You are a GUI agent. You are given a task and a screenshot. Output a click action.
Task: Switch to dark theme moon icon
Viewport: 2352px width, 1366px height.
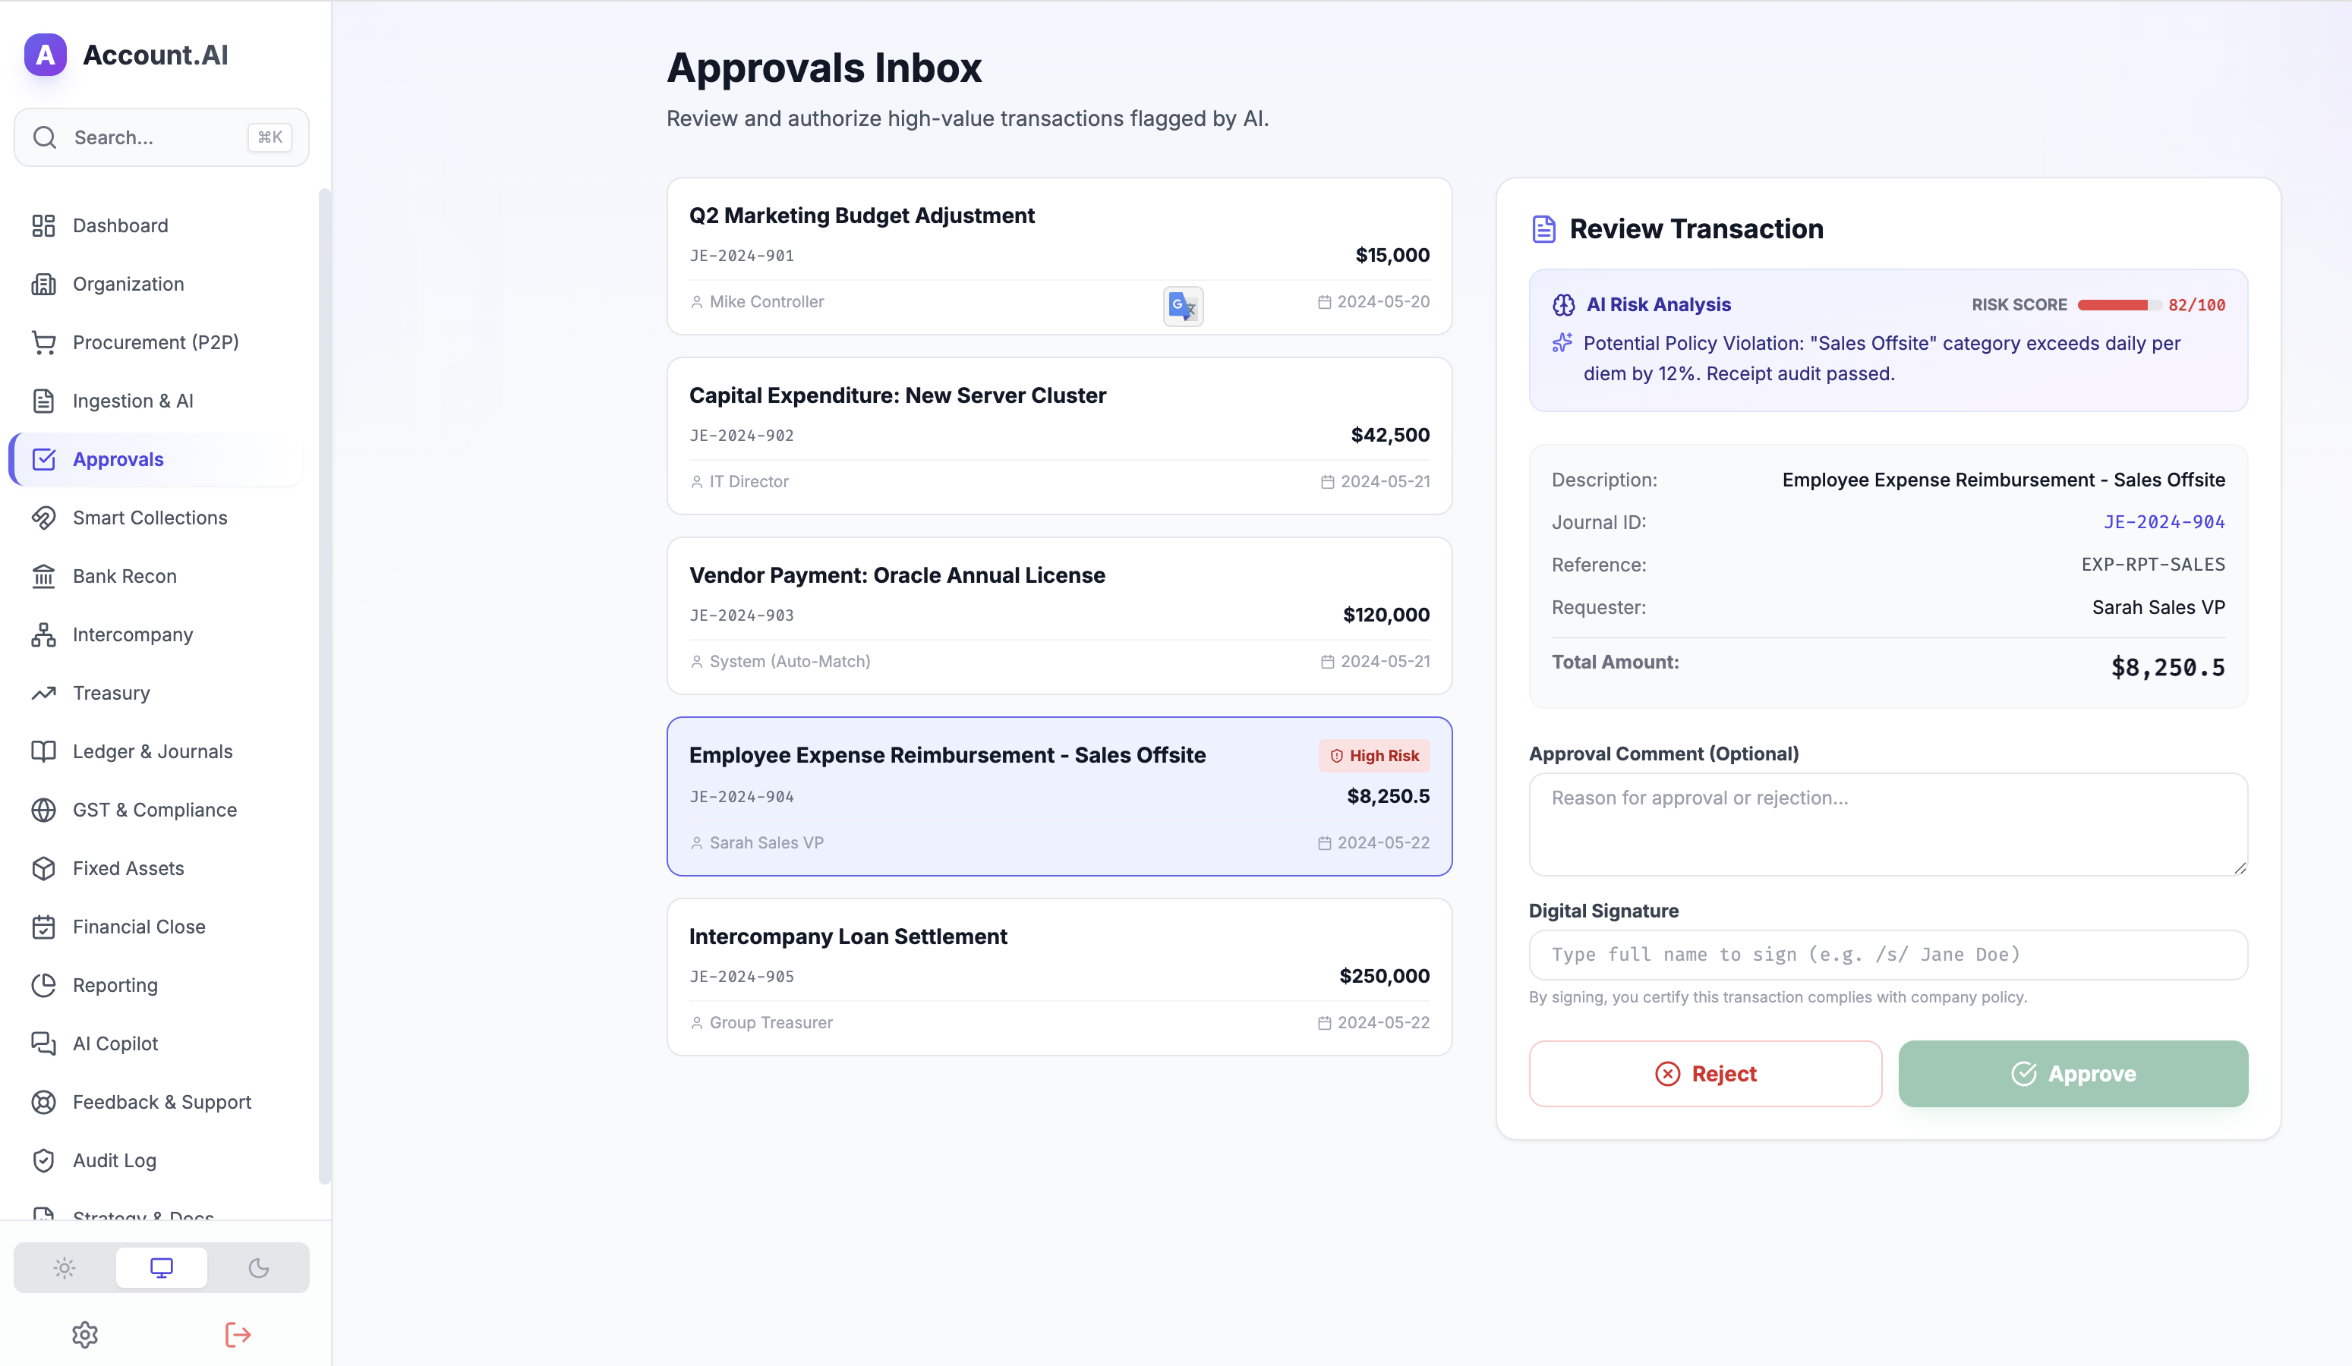pyautogui.click(x=259, y=1267)
